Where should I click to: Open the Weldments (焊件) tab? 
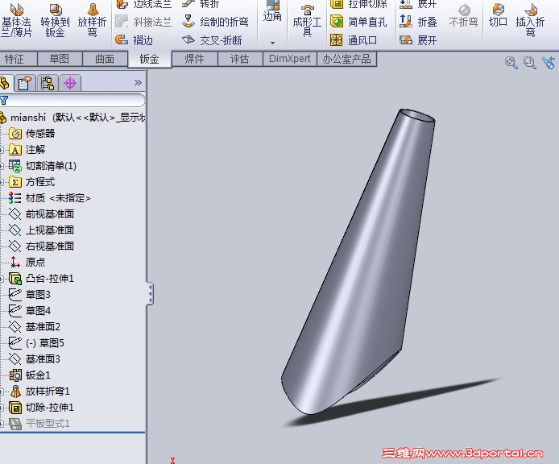pos(195,59)
